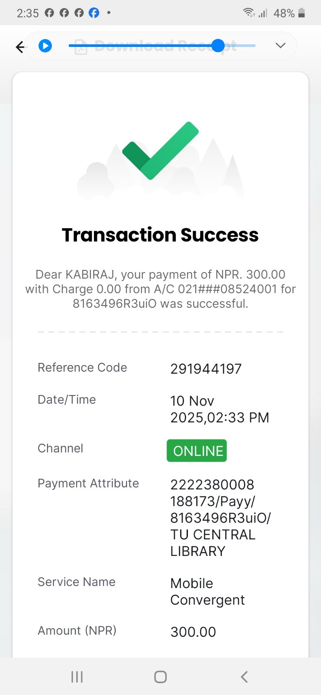Click the amount value 300.00

pos(193,632)
